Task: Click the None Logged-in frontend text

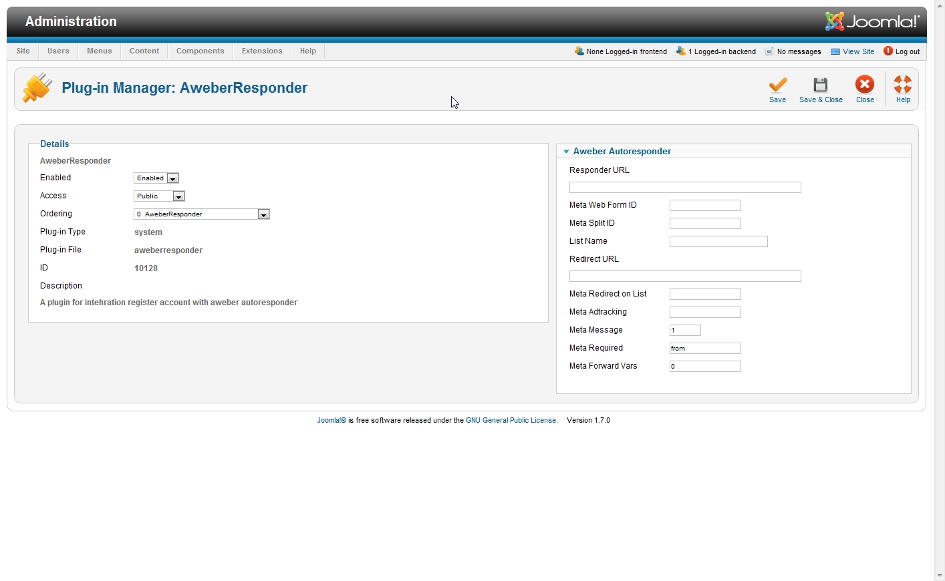Action: click(627, 51)
